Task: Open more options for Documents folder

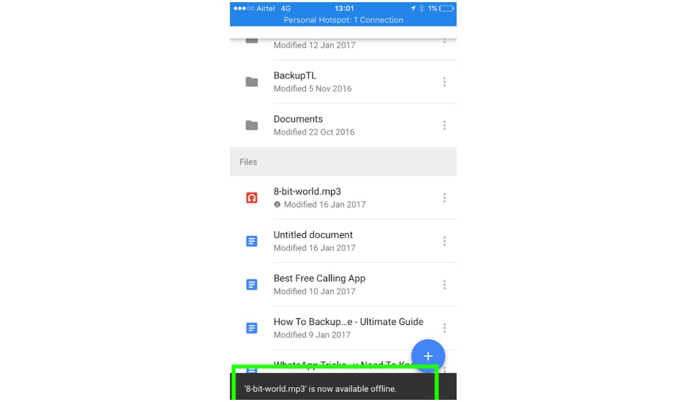Action: (x=444, y=125)
